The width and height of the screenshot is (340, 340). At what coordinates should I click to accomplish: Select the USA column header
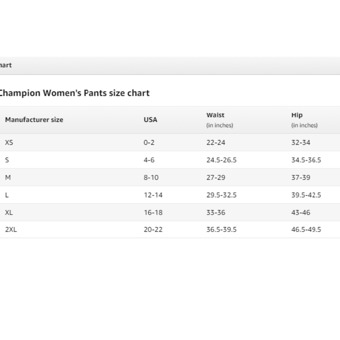click(x=151, y=120)
